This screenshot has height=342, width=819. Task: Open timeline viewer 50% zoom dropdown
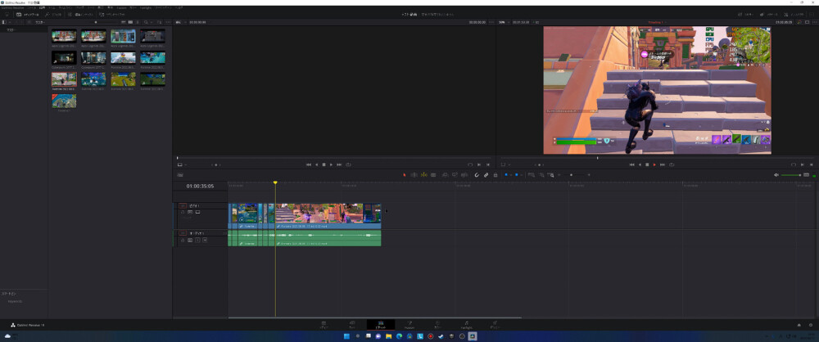pyautogui.click(x=503, y=22)
